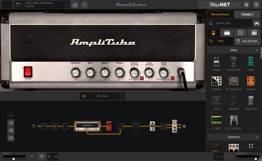Select the rack effects category icon
Screen dimensions: 262x161
[254, 33]
